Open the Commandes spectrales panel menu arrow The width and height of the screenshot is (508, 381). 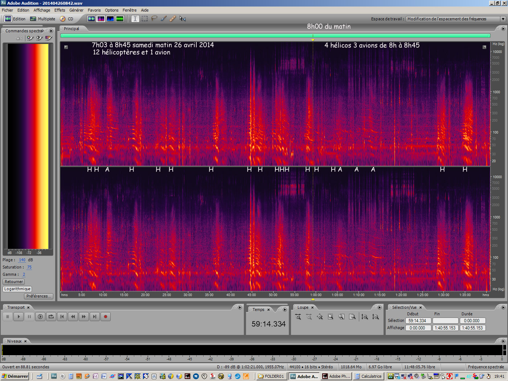coord(51,31)
